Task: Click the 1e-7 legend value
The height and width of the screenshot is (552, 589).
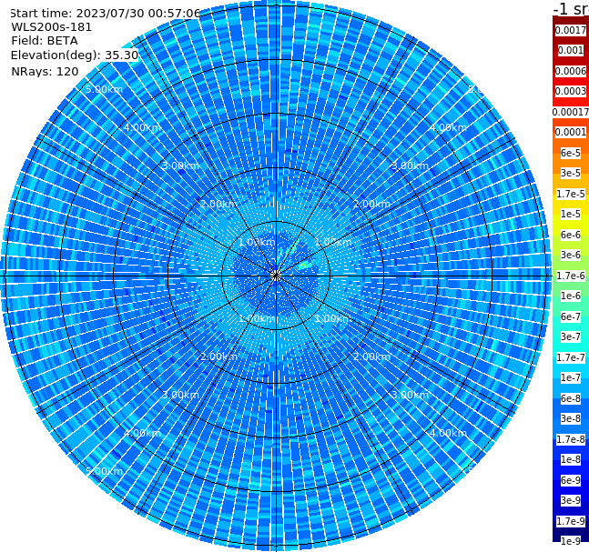Action: [x=571, y=377]
